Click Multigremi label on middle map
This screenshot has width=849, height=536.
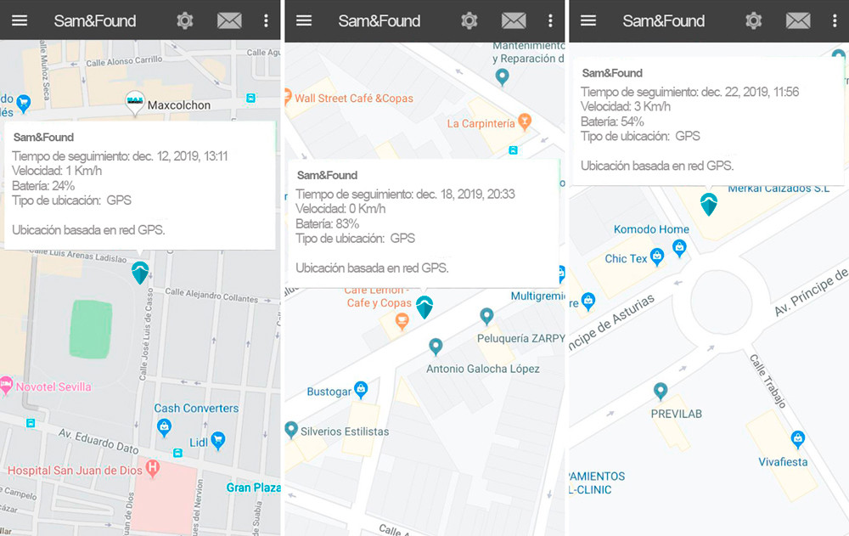[537, 296]
